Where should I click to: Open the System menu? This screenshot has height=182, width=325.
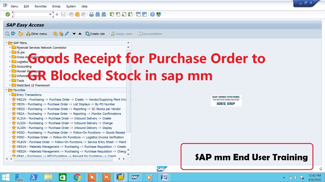(x=71, y=6)
